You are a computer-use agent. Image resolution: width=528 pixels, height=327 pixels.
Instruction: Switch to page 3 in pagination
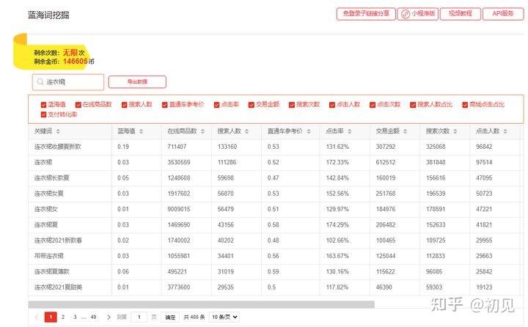point(75,317)
